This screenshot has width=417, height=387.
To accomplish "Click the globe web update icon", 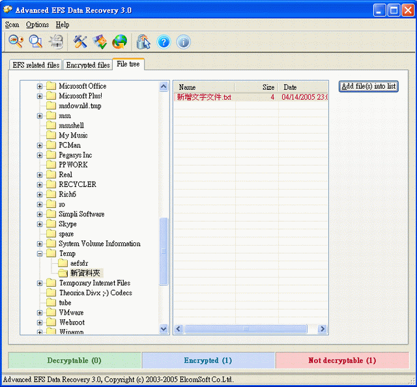I will click(x=119, y=42).
